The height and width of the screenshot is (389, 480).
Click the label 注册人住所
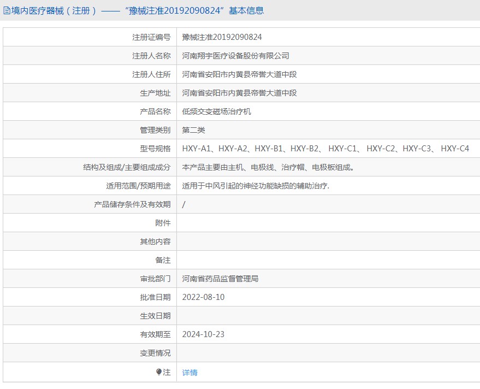[151, 74]
